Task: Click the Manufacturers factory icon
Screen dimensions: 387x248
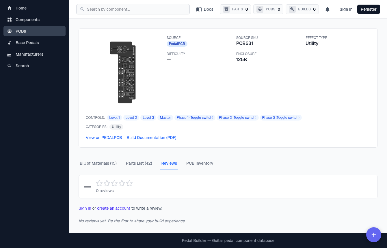Action: pyautogui.click(x=10, y=54)
